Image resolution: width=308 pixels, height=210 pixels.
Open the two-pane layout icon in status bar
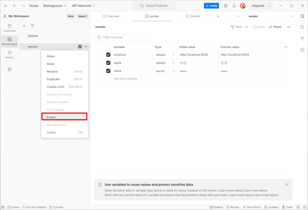click(298, 207)
